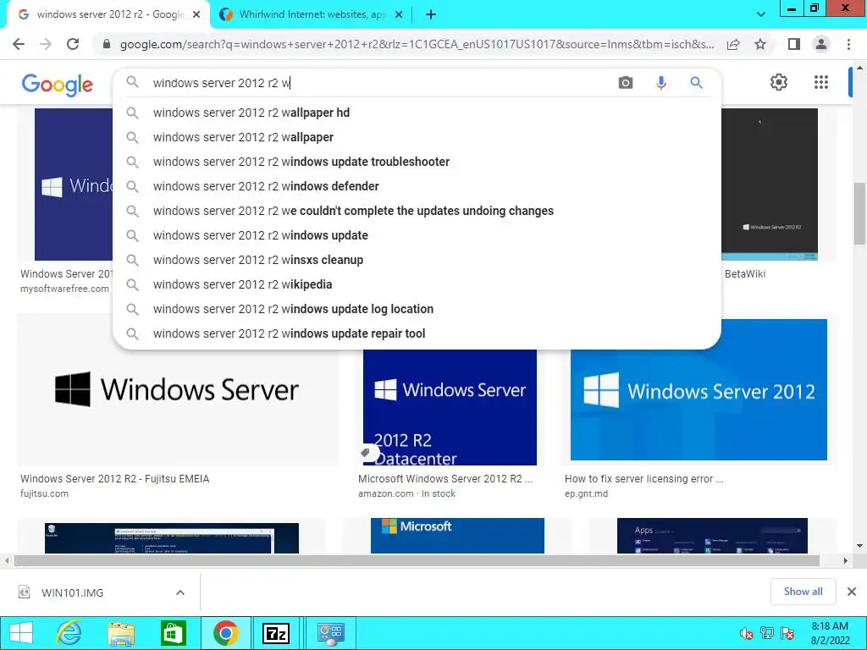
Task: Open Windows Start button
Action: coord(21,633)
